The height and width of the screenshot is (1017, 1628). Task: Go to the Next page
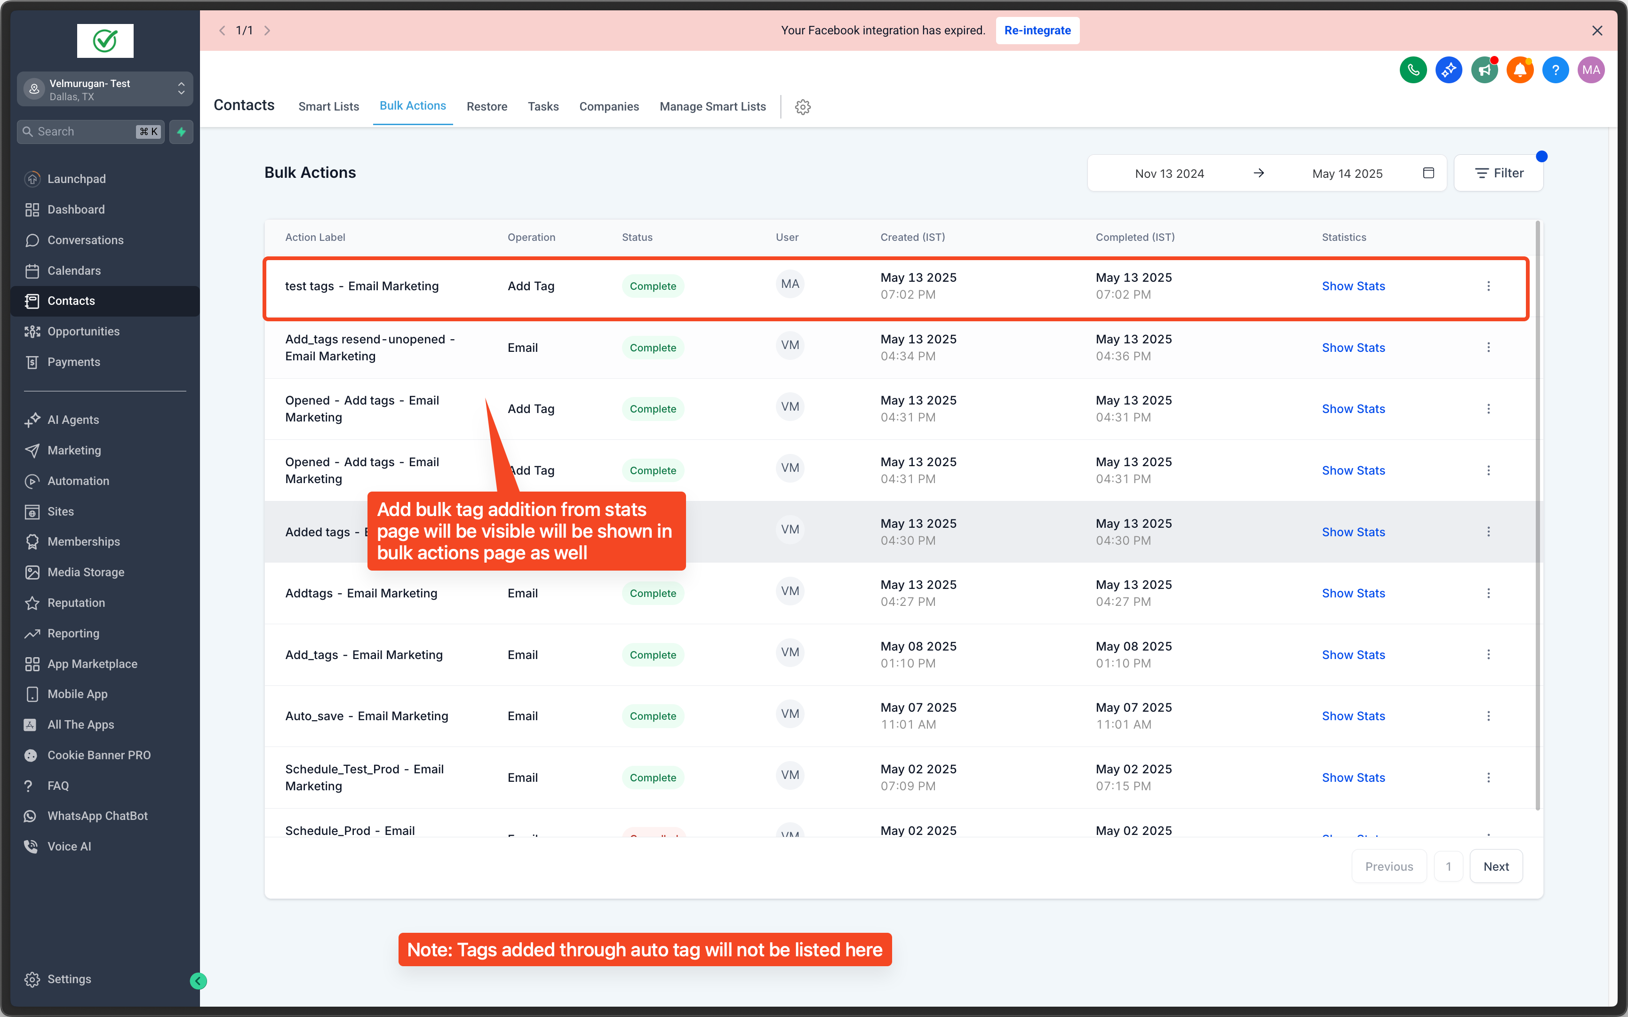[x=1495, y=866]
